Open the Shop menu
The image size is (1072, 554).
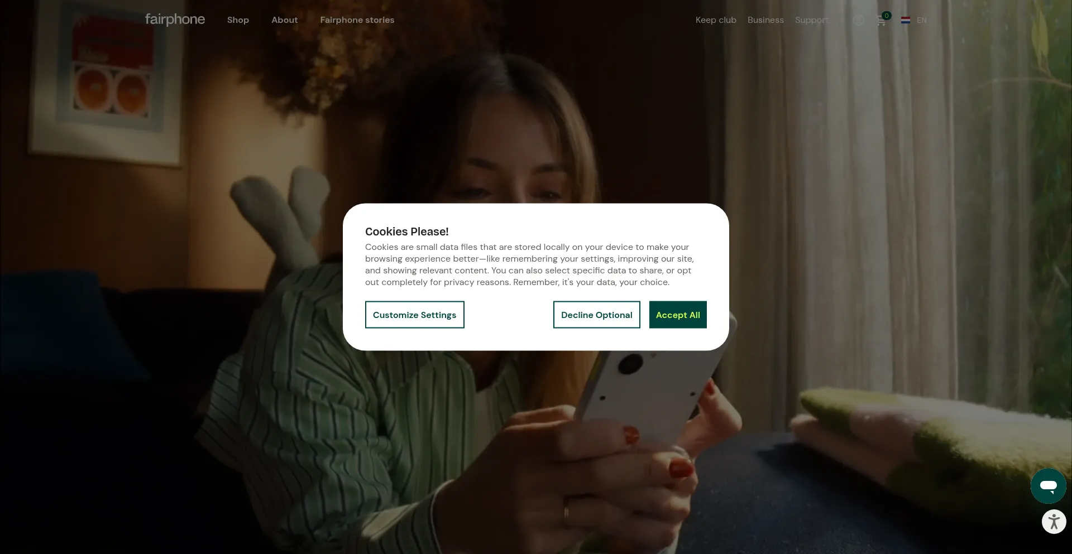238,20
